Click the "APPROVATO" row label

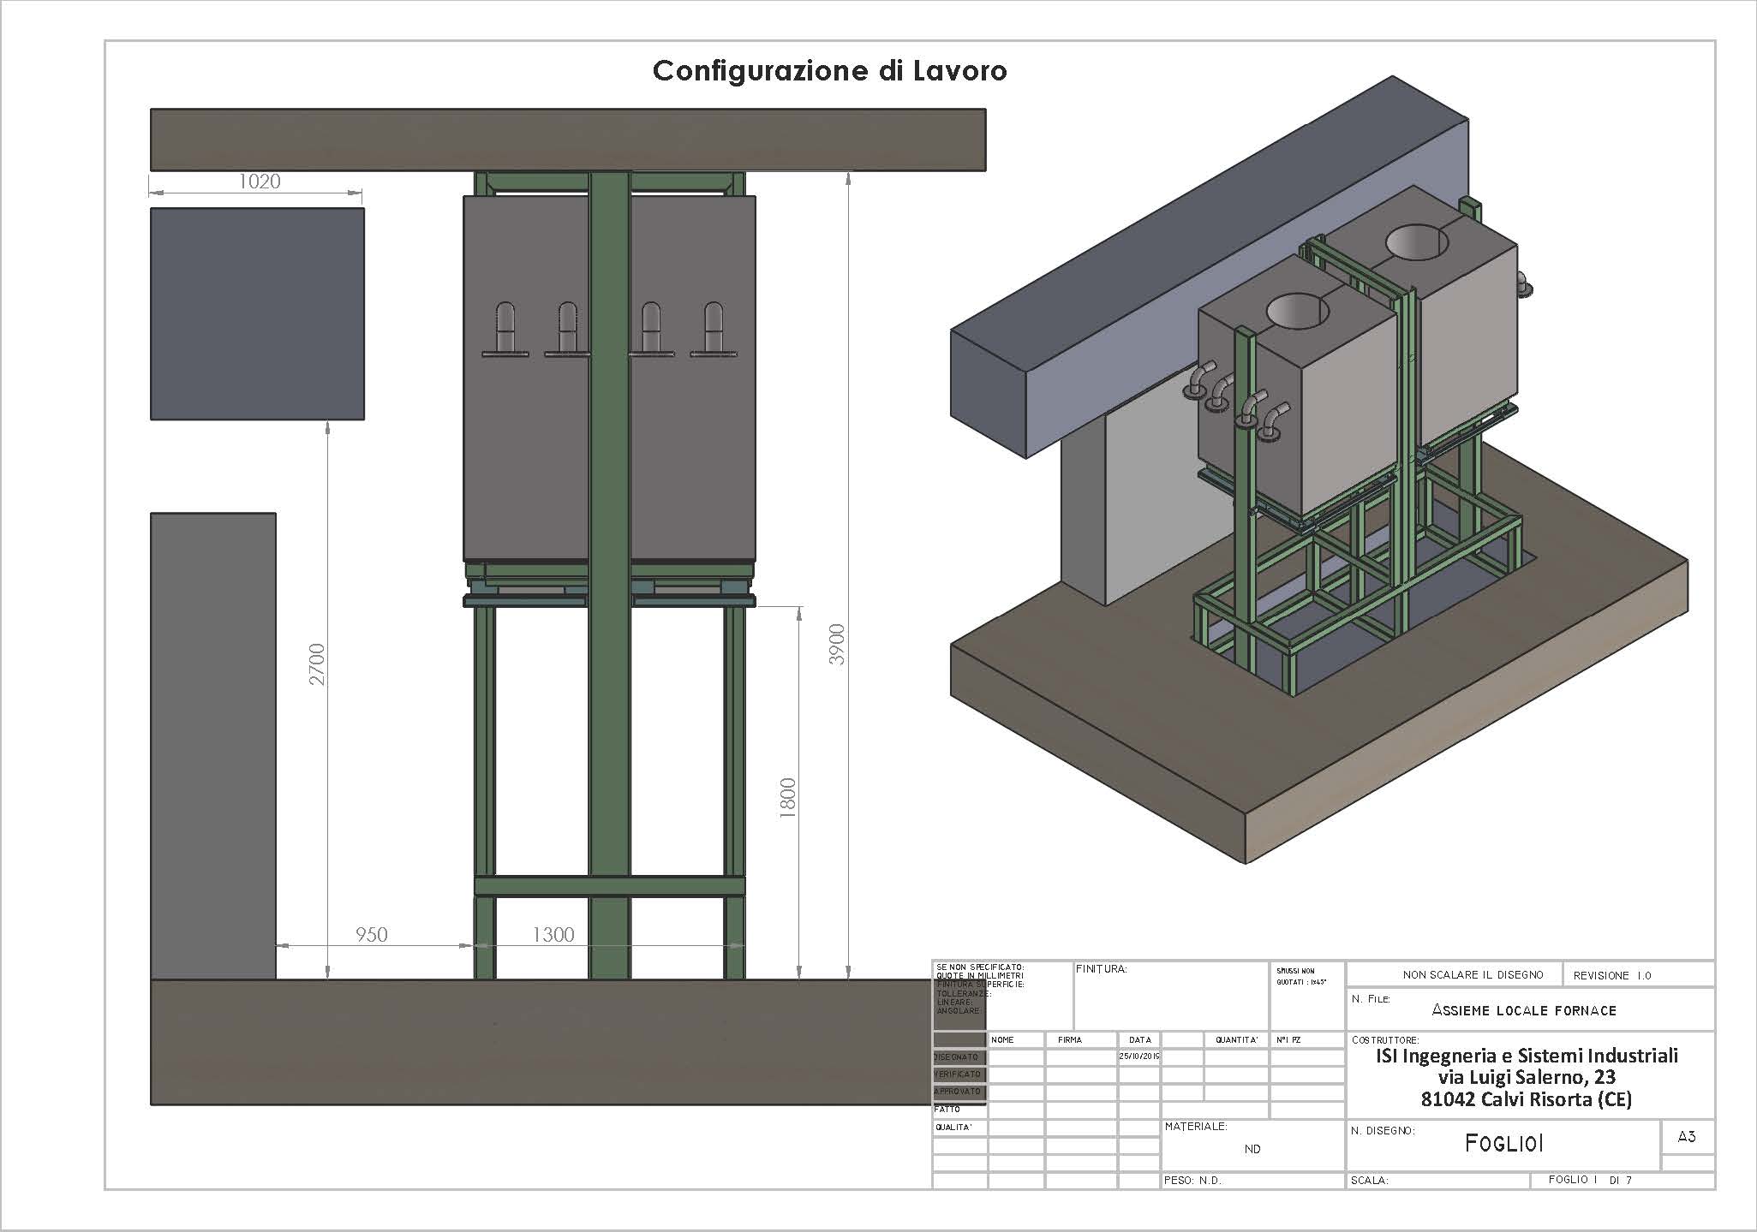tap(958, 1092)
